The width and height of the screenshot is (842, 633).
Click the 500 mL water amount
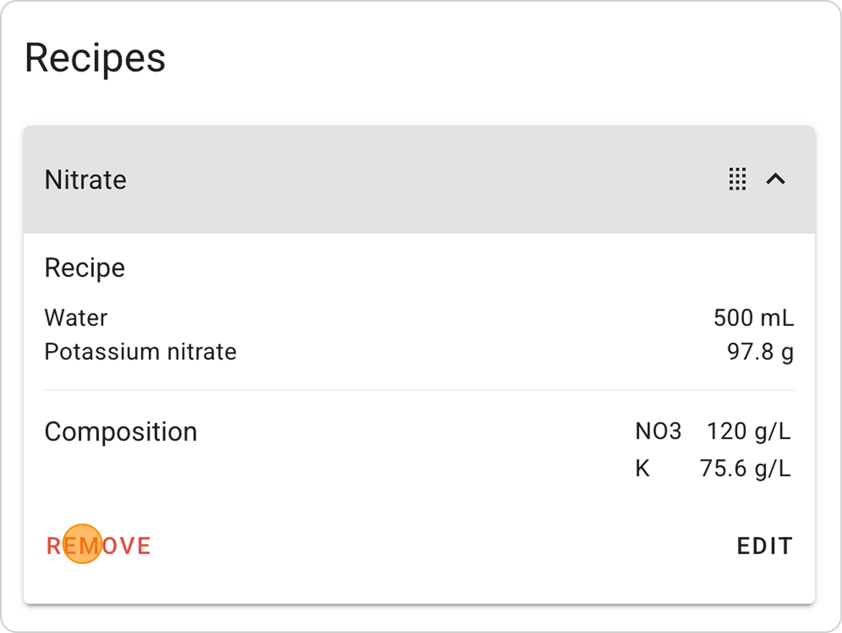click(x=753, y=318)
